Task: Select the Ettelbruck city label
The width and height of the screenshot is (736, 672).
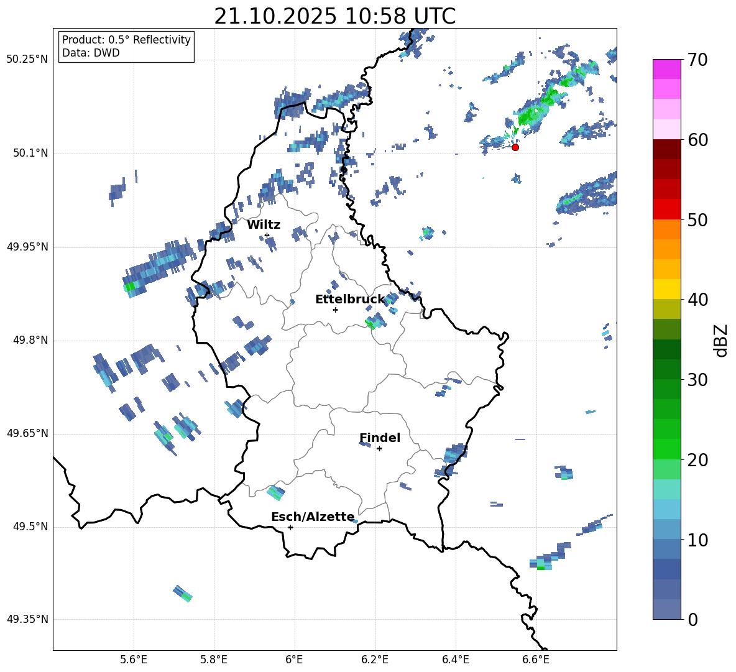Action: [350, 299]
